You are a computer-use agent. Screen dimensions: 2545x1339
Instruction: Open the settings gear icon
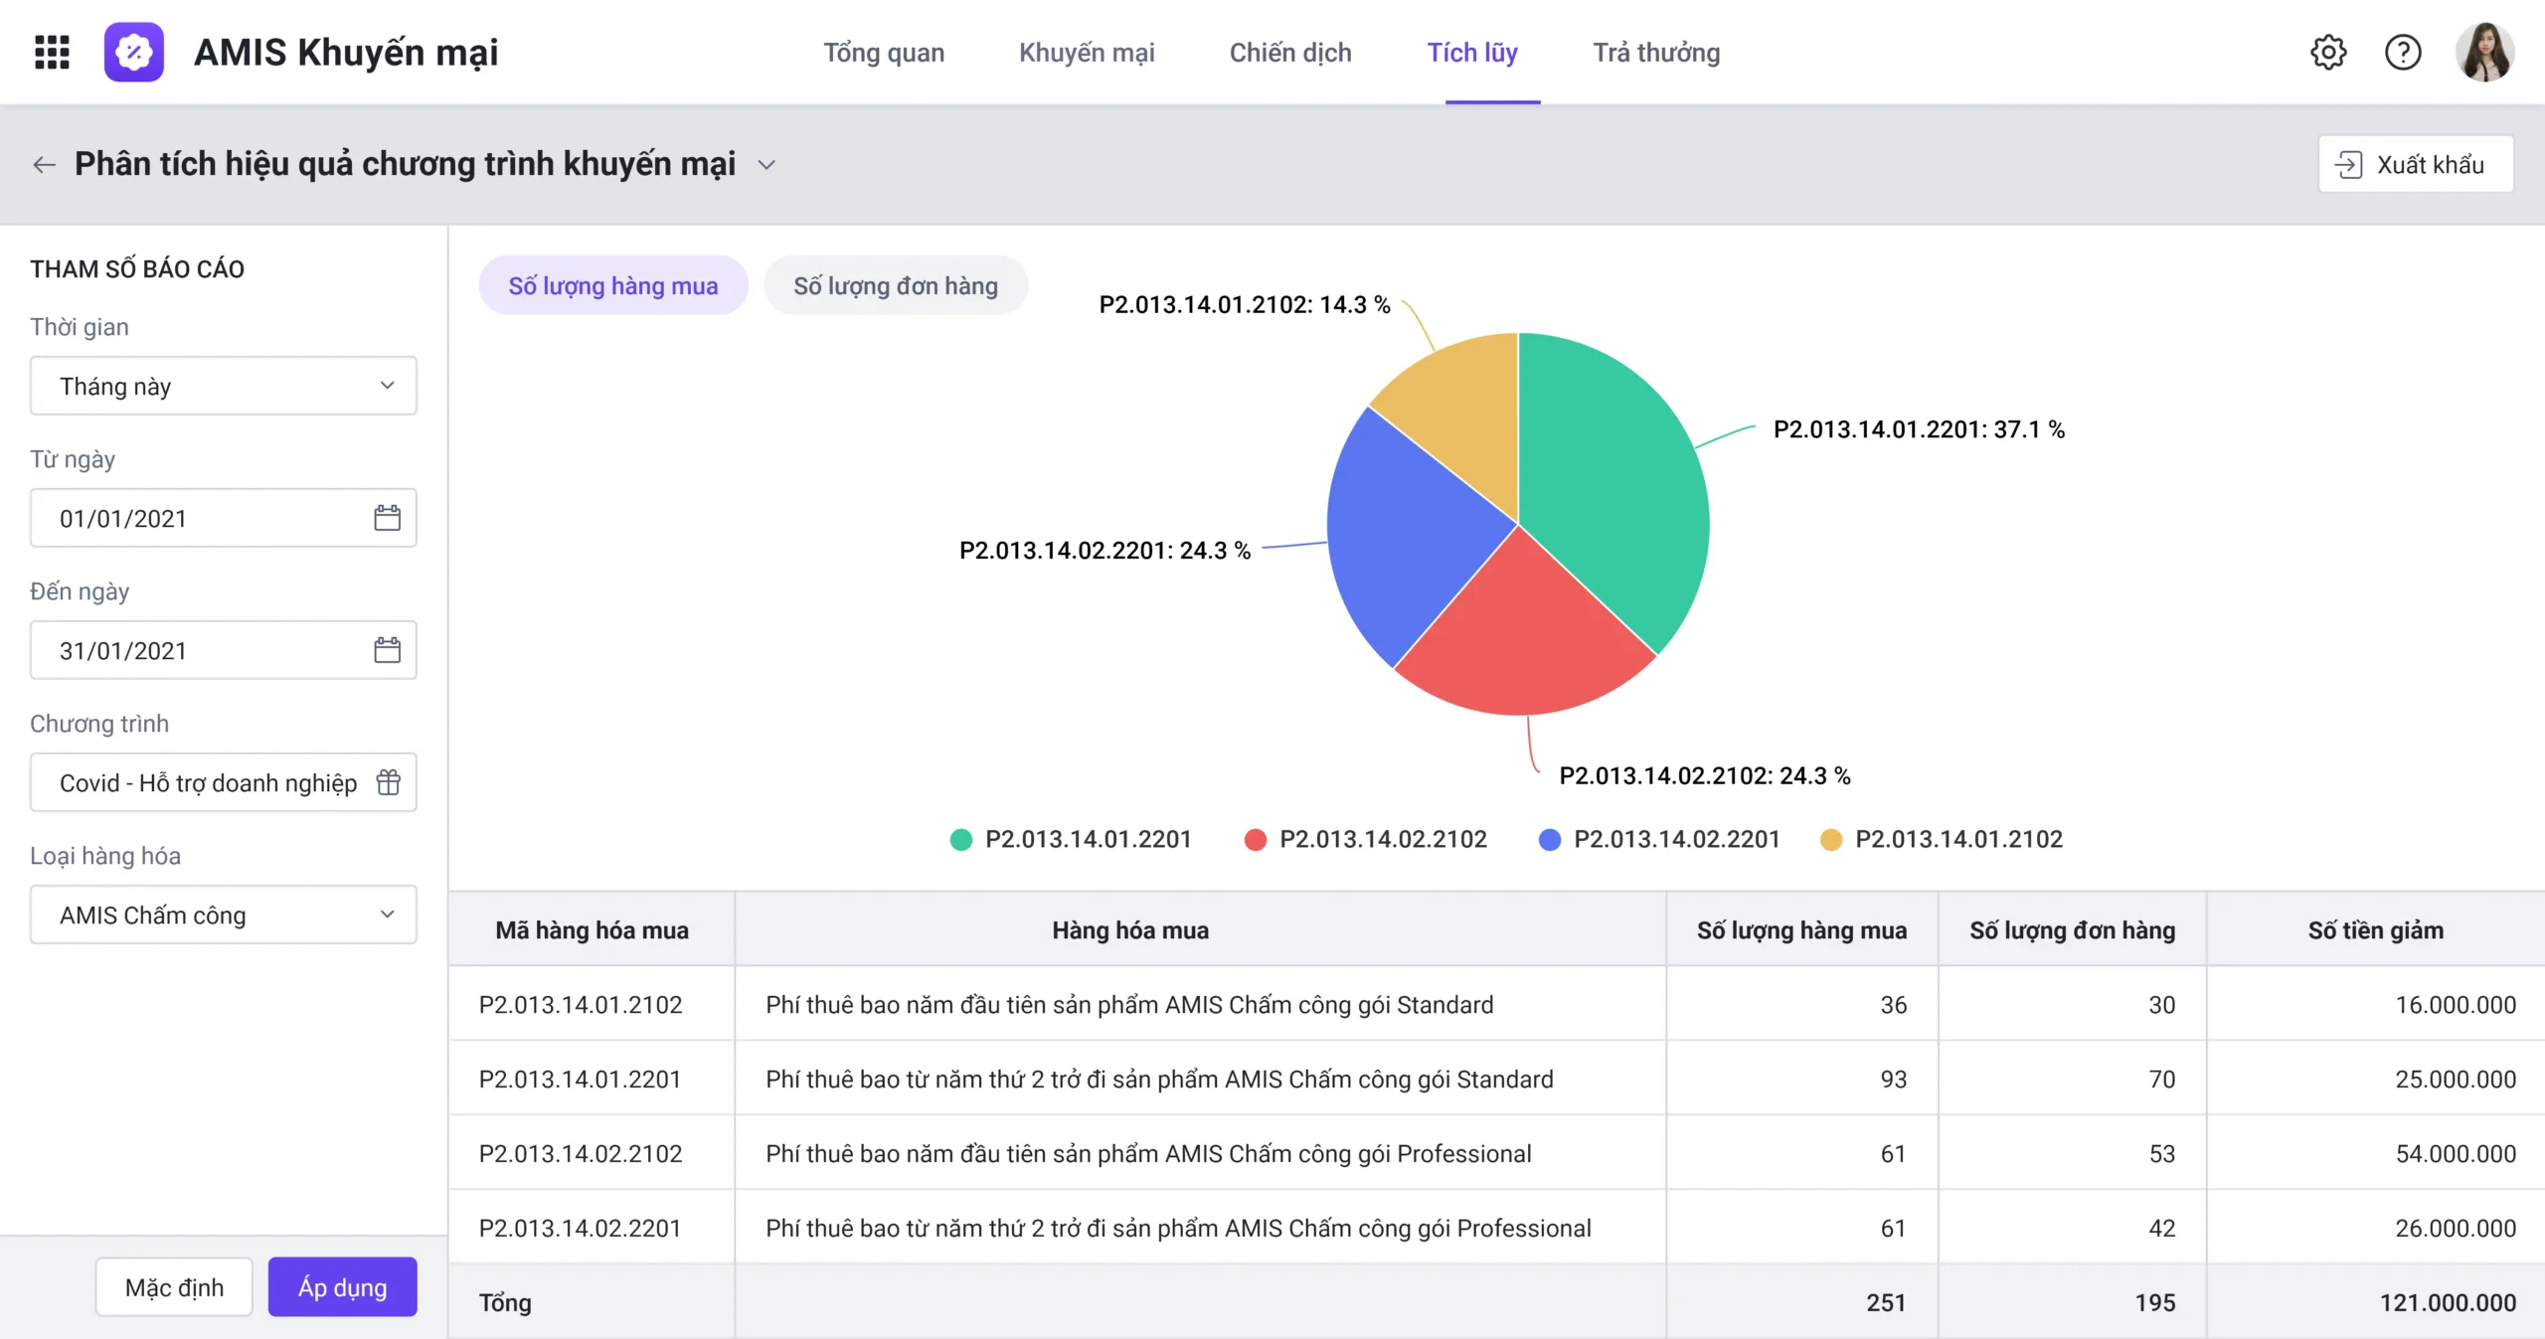point(2328,52)
